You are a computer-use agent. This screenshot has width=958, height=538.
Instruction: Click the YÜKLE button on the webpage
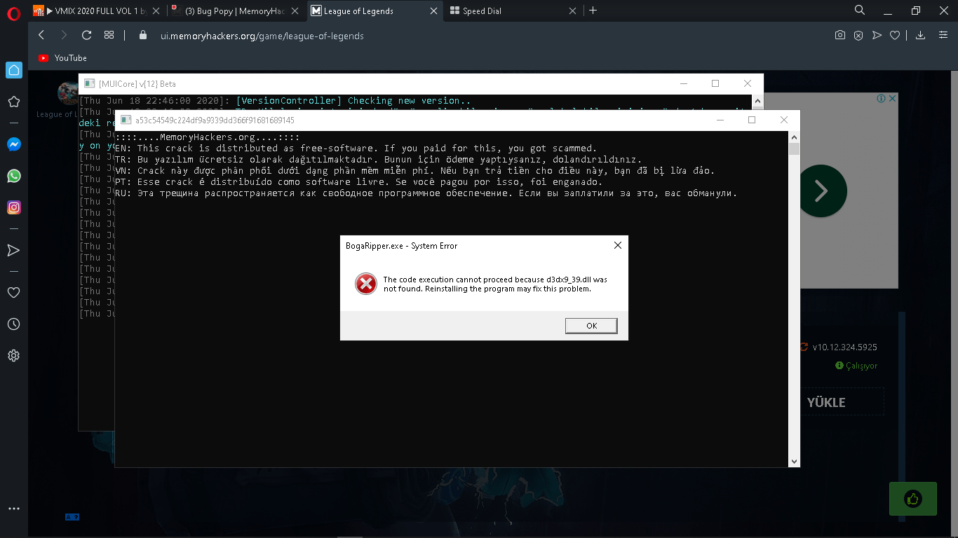[x=826, y=402]
